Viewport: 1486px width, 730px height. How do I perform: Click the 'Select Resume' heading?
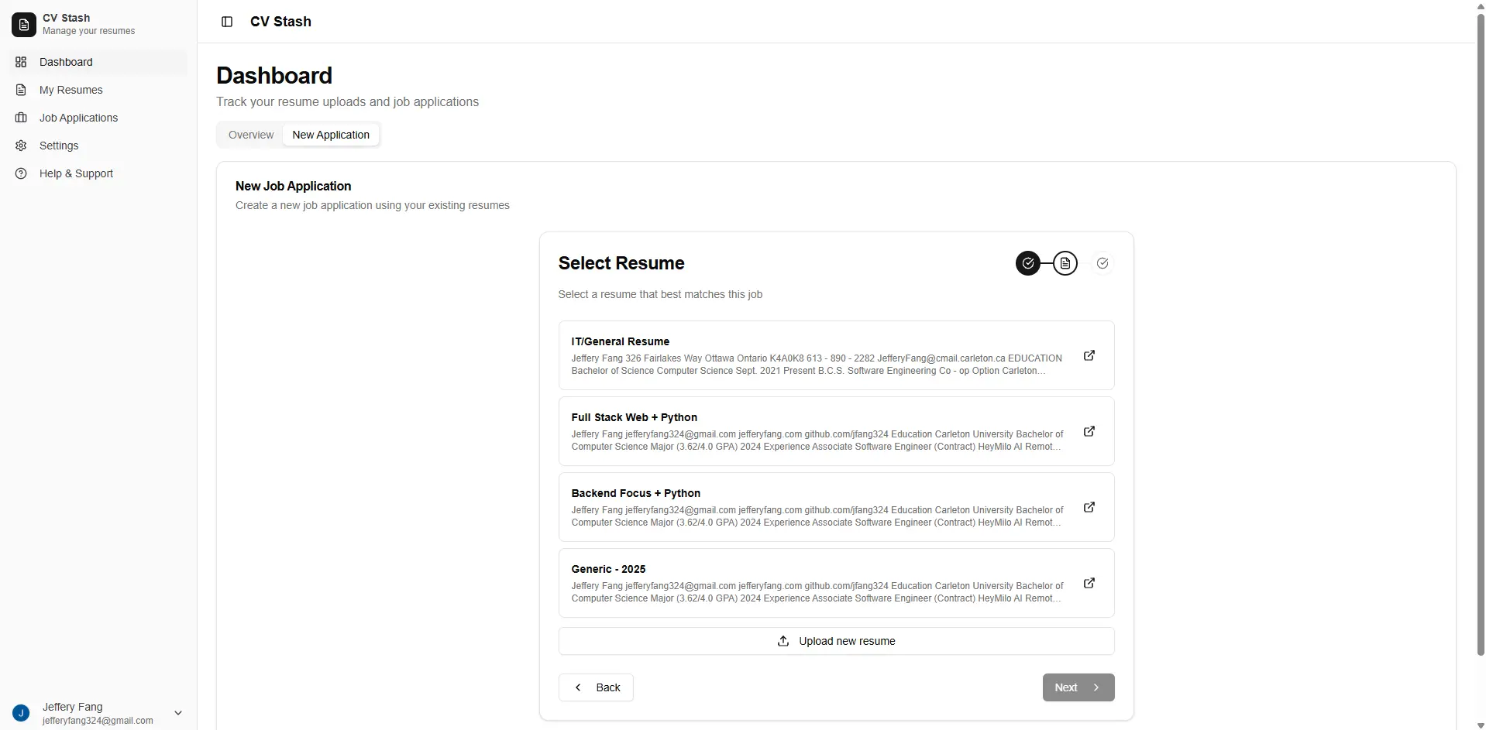(x=621, y=263)
